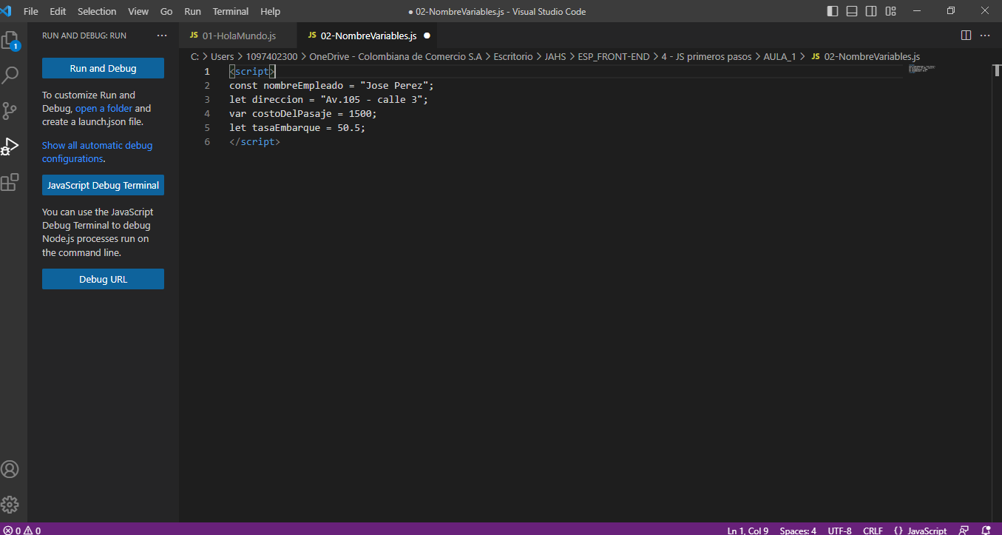
Task: Split the editor to the right
Action: point(966,36)
